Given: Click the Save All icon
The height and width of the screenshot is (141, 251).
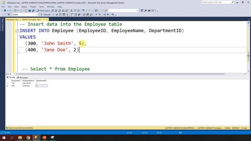Looking at the screenshot, I should pos(33,11).
